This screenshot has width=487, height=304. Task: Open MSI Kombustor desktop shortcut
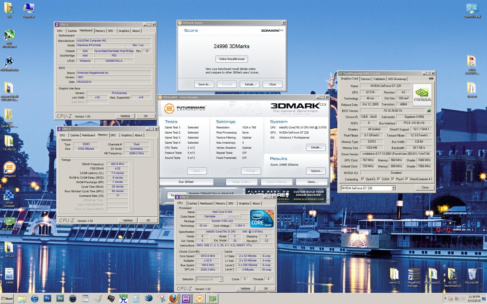coord(9,64)
